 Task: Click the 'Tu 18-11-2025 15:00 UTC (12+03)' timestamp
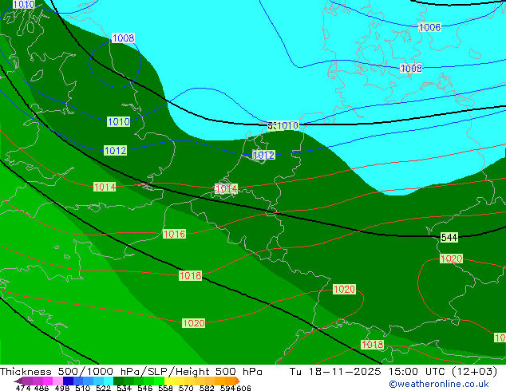[x=393, y=372]
